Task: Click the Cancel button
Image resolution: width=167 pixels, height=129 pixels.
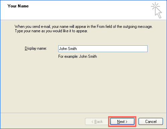Action: 151,122
